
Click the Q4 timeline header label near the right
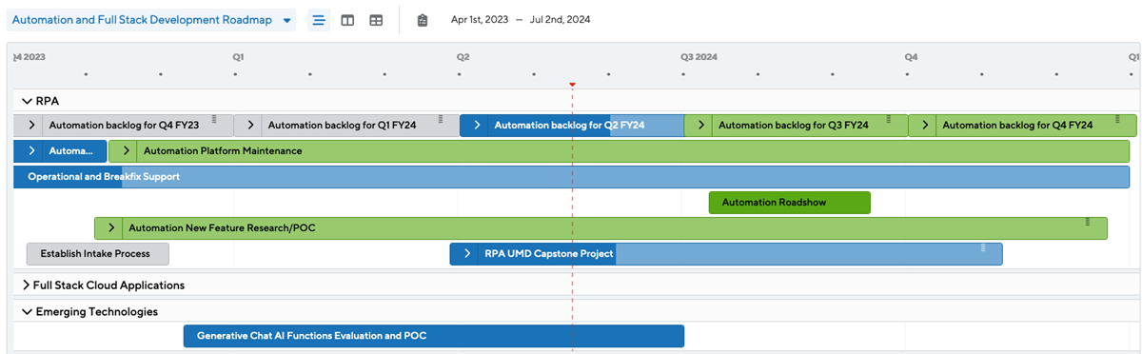pos(911,57)
